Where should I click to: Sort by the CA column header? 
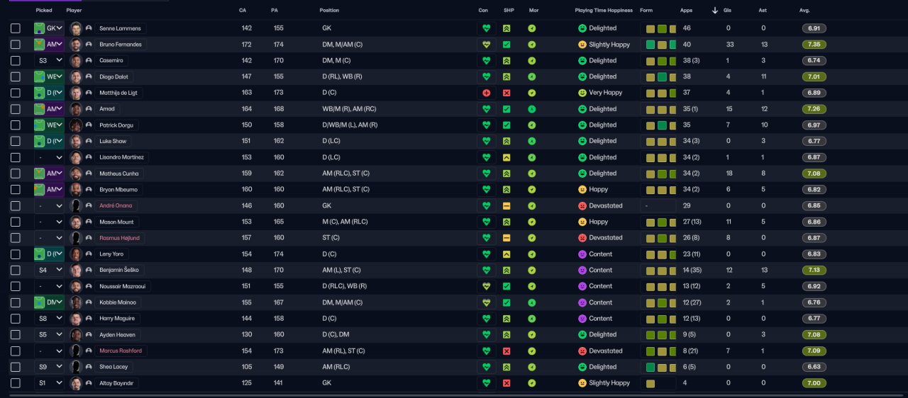[243, 11]
